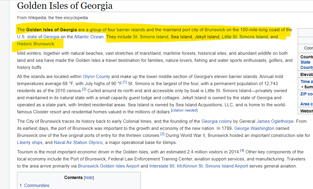Open the Glynn County link
Image resolution: width=313 pixels, height=189 pixels.
[96, 77]
